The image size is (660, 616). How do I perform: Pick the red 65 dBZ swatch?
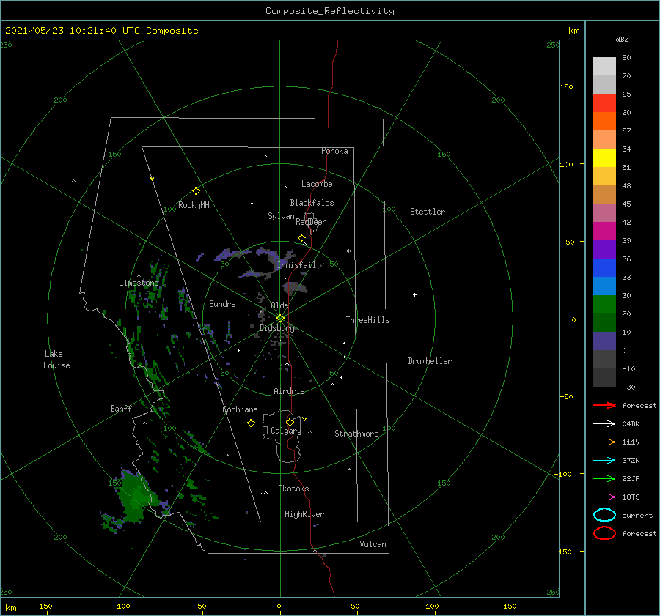(604, 103)
